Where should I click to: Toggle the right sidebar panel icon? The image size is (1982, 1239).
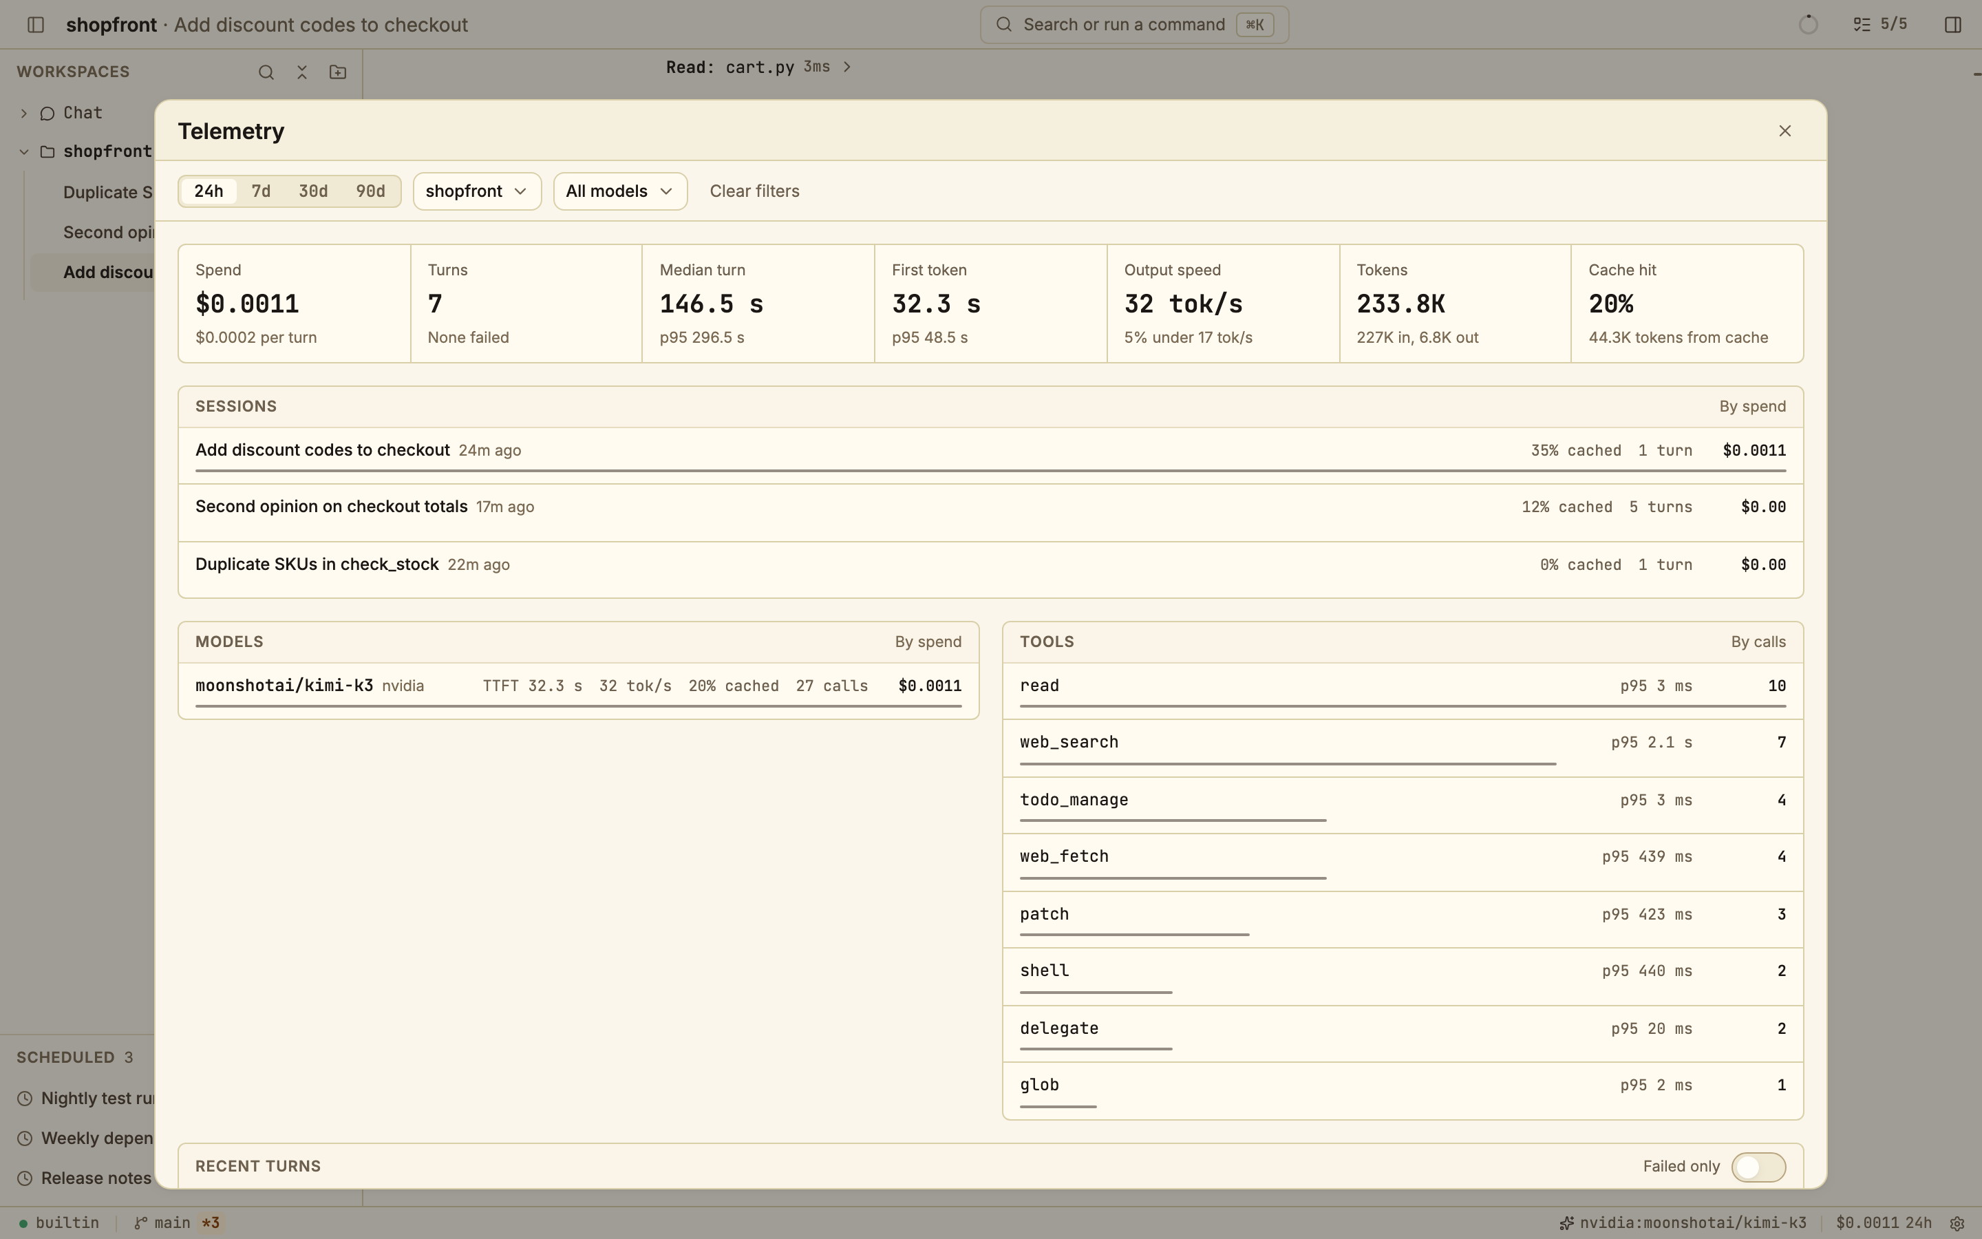click(x=1952, y=25)
